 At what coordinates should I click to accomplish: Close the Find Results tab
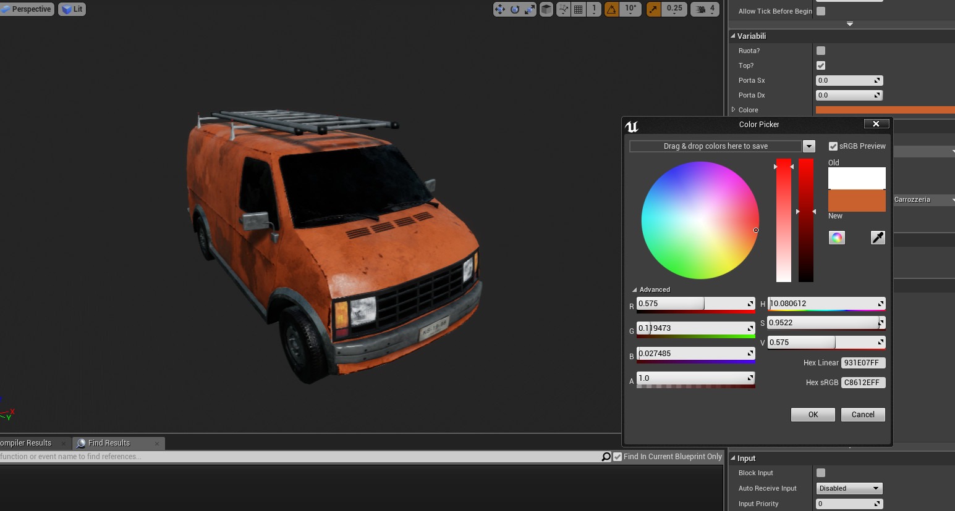pos(157,443)
